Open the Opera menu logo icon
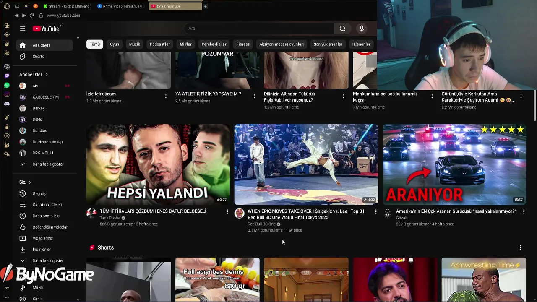The height and width of the screenshot is (302, 537). point(7,6)
